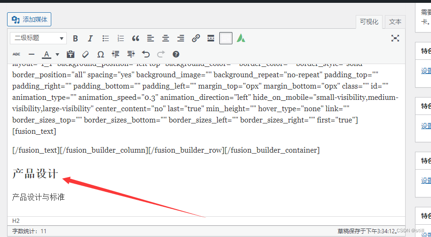Image resolution: width=431 pixels, height=237 pixels.
Task: Apply bold formatting
Action: coord(75,38)
